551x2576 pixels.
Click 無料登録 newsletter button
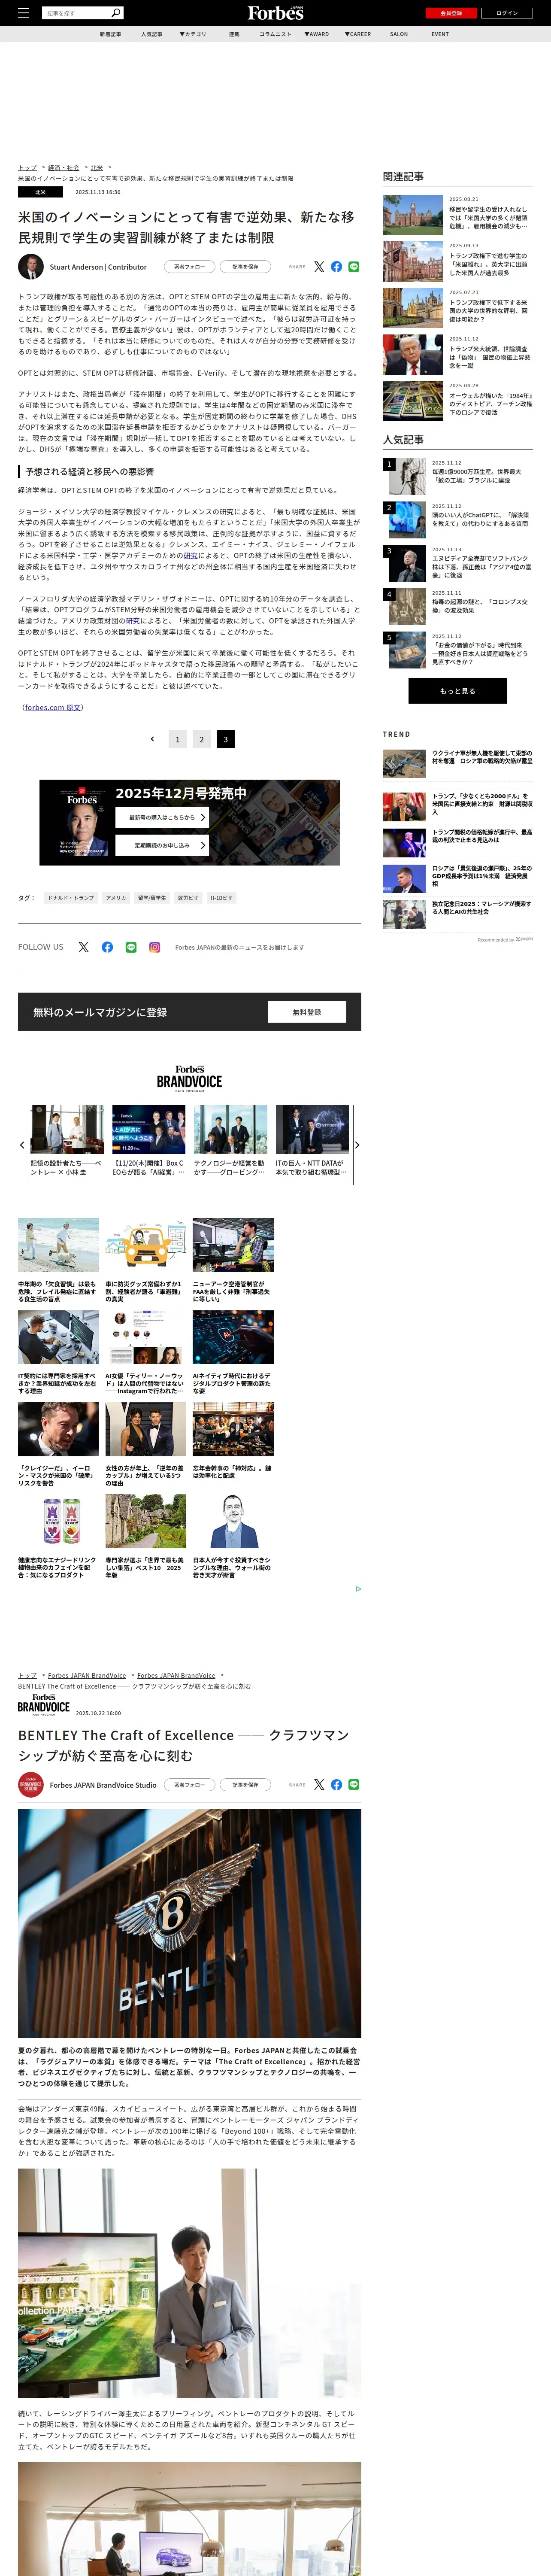click(x=307, y=1012)
